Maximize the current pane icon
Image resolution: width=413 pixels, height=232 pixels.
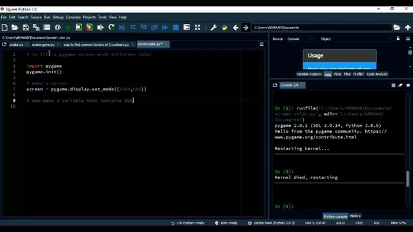[x=186, y=27]
